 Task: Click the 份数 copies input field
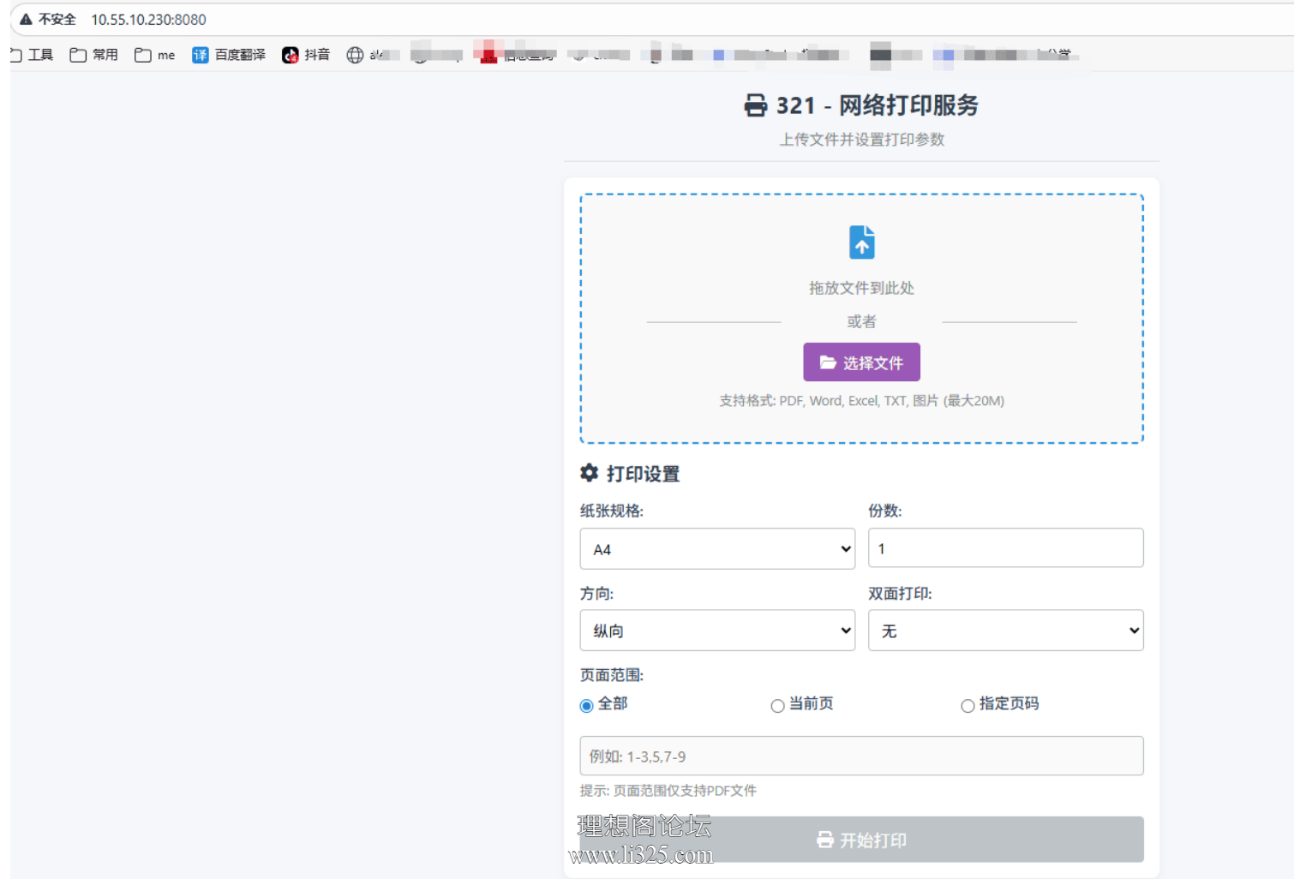click(x=1005, y=548)
